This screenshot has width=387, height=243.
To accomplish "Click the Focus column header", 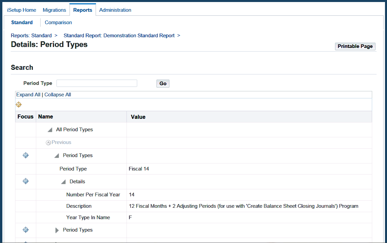I will click(x=26, y=117).
